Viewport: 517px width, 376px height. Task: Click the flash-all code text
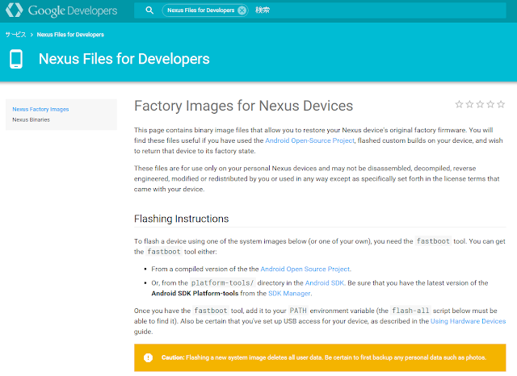(410, 311)
